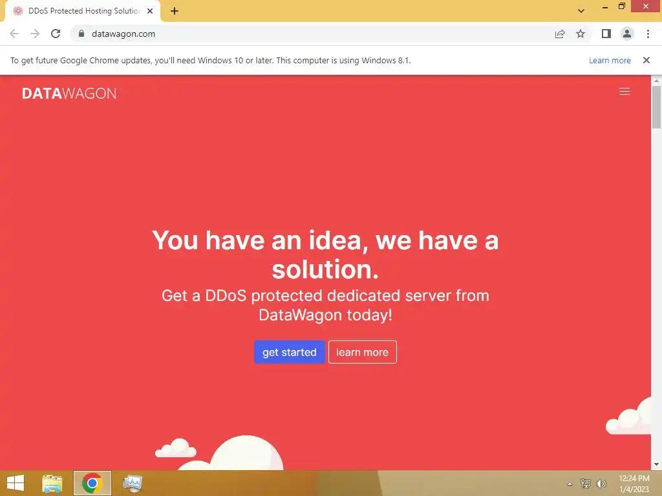The height and width of the screenshot is (496, 662).
Task: Expand the tab search dropdown arrow
Action: [581, 11]
